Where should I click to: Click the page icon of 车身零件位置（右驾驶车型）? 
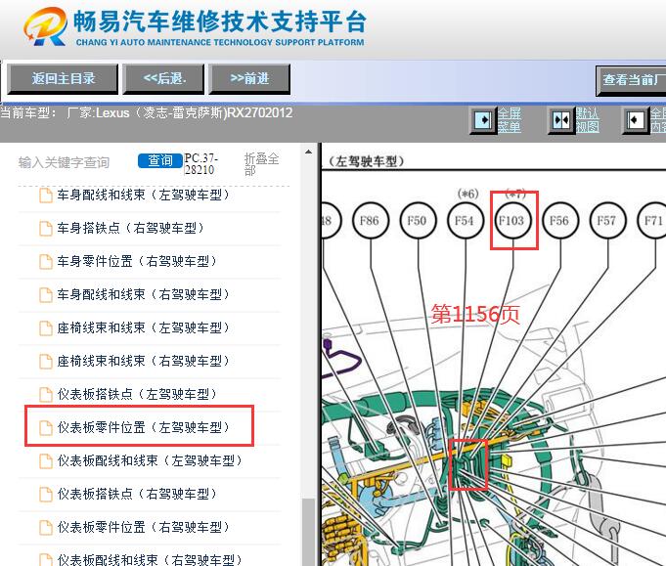pyautogui.click(x=45, y=262)
